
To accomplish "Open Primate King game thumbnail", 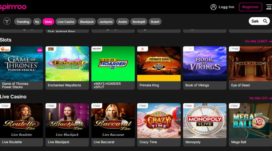I will 159,64.
